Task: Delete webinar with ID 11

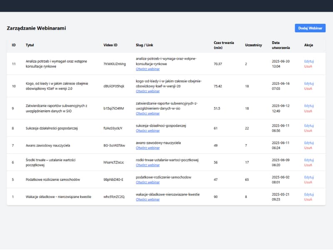Action: (x=308, y=66)
